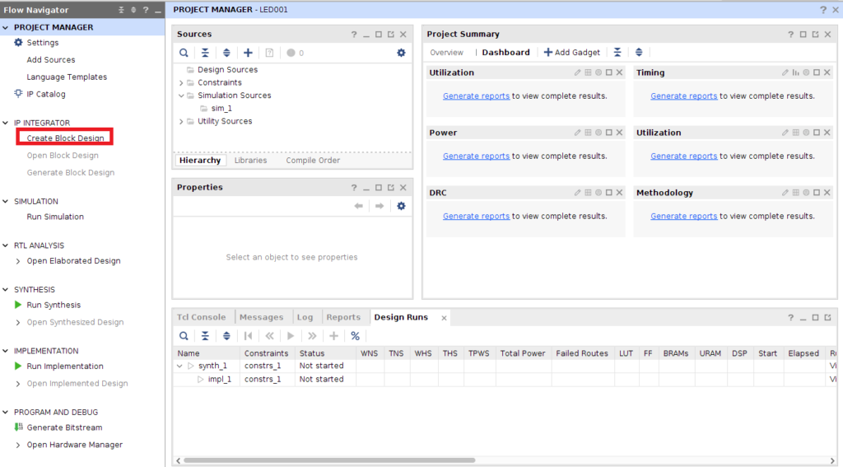843x467 pixels.
Task: Click the Run Synthesis green play icon
Action: [x=19, y=305]
